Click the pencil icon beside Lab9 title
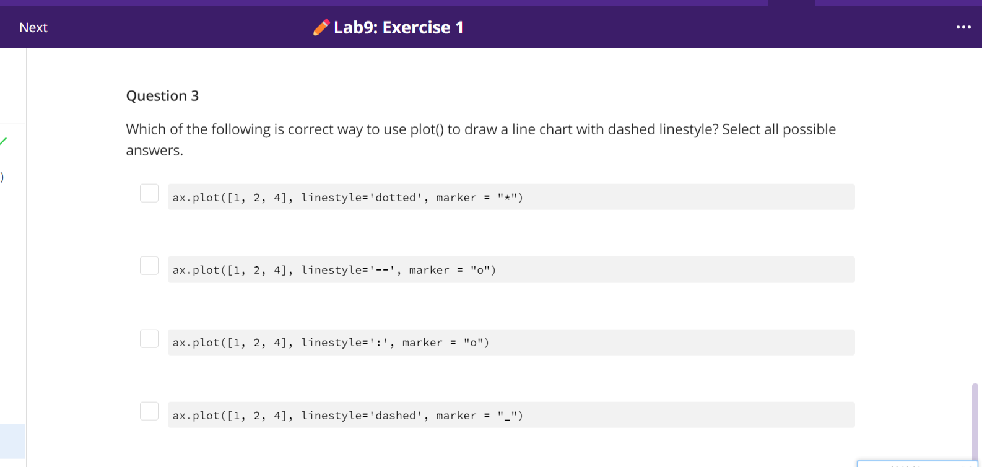 tap(321, 27)
